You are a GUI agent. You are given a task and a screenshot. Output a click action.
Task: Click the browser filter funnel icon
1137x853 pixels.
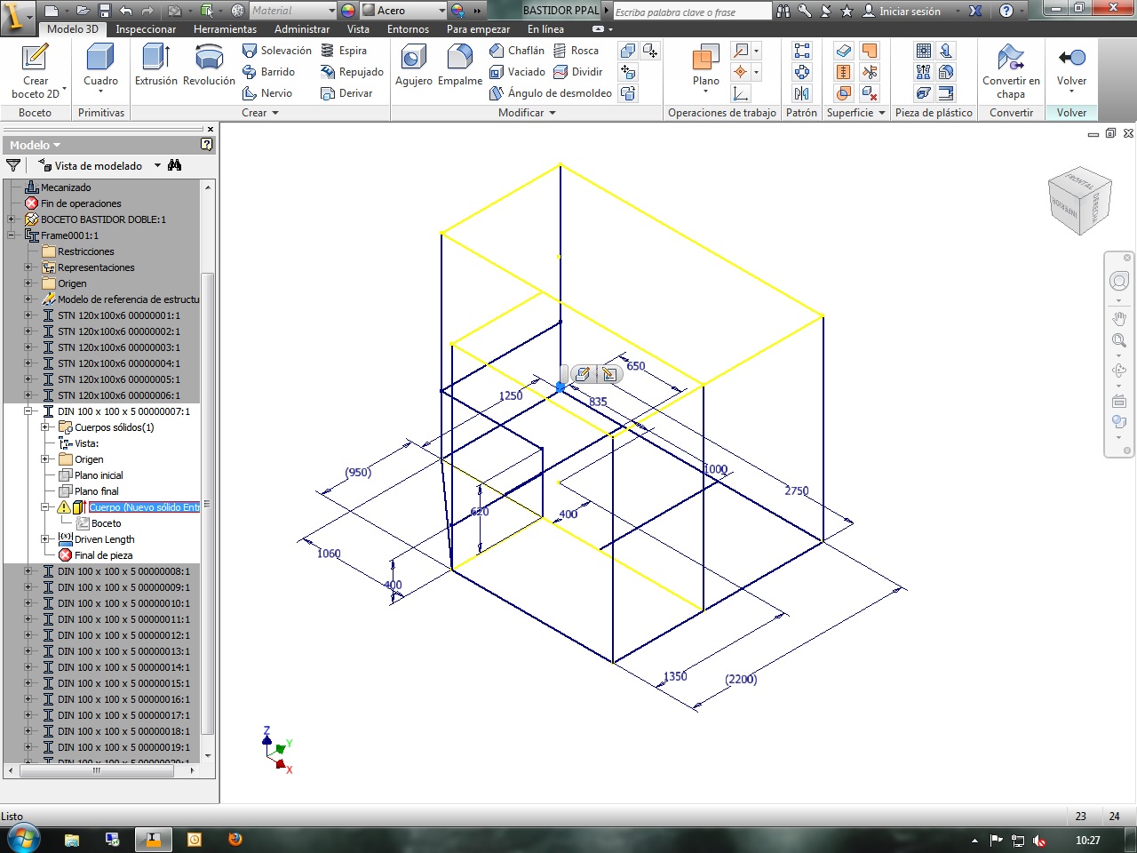tap(13, 165)
